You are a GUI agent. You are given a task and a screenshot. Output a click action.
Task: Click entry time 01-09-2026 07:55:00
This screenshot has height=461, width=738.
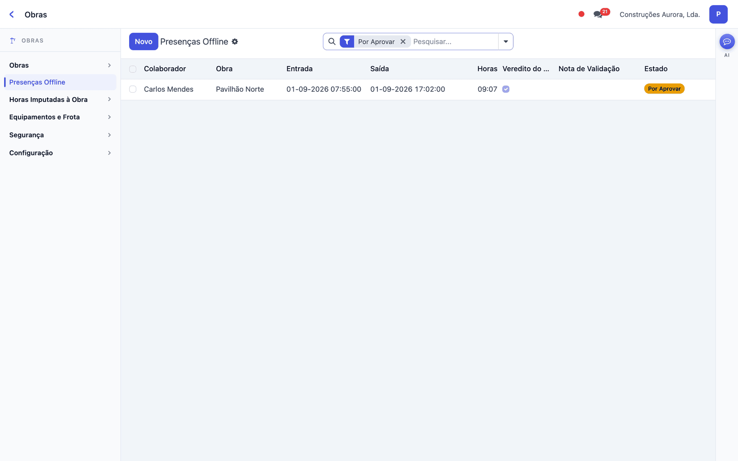tap(324, 89)
